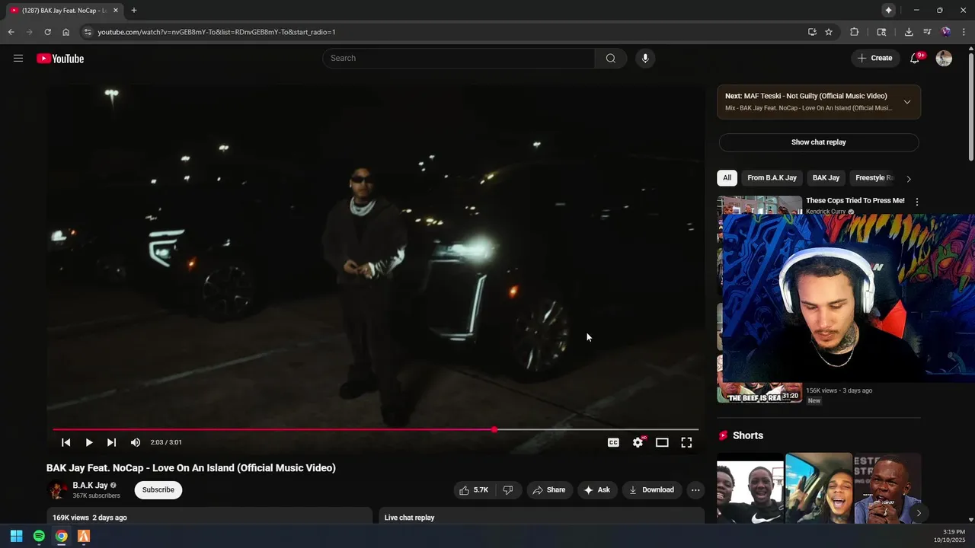Skip to previous video in playlist

pyautogui.click(x=66, y=442)
